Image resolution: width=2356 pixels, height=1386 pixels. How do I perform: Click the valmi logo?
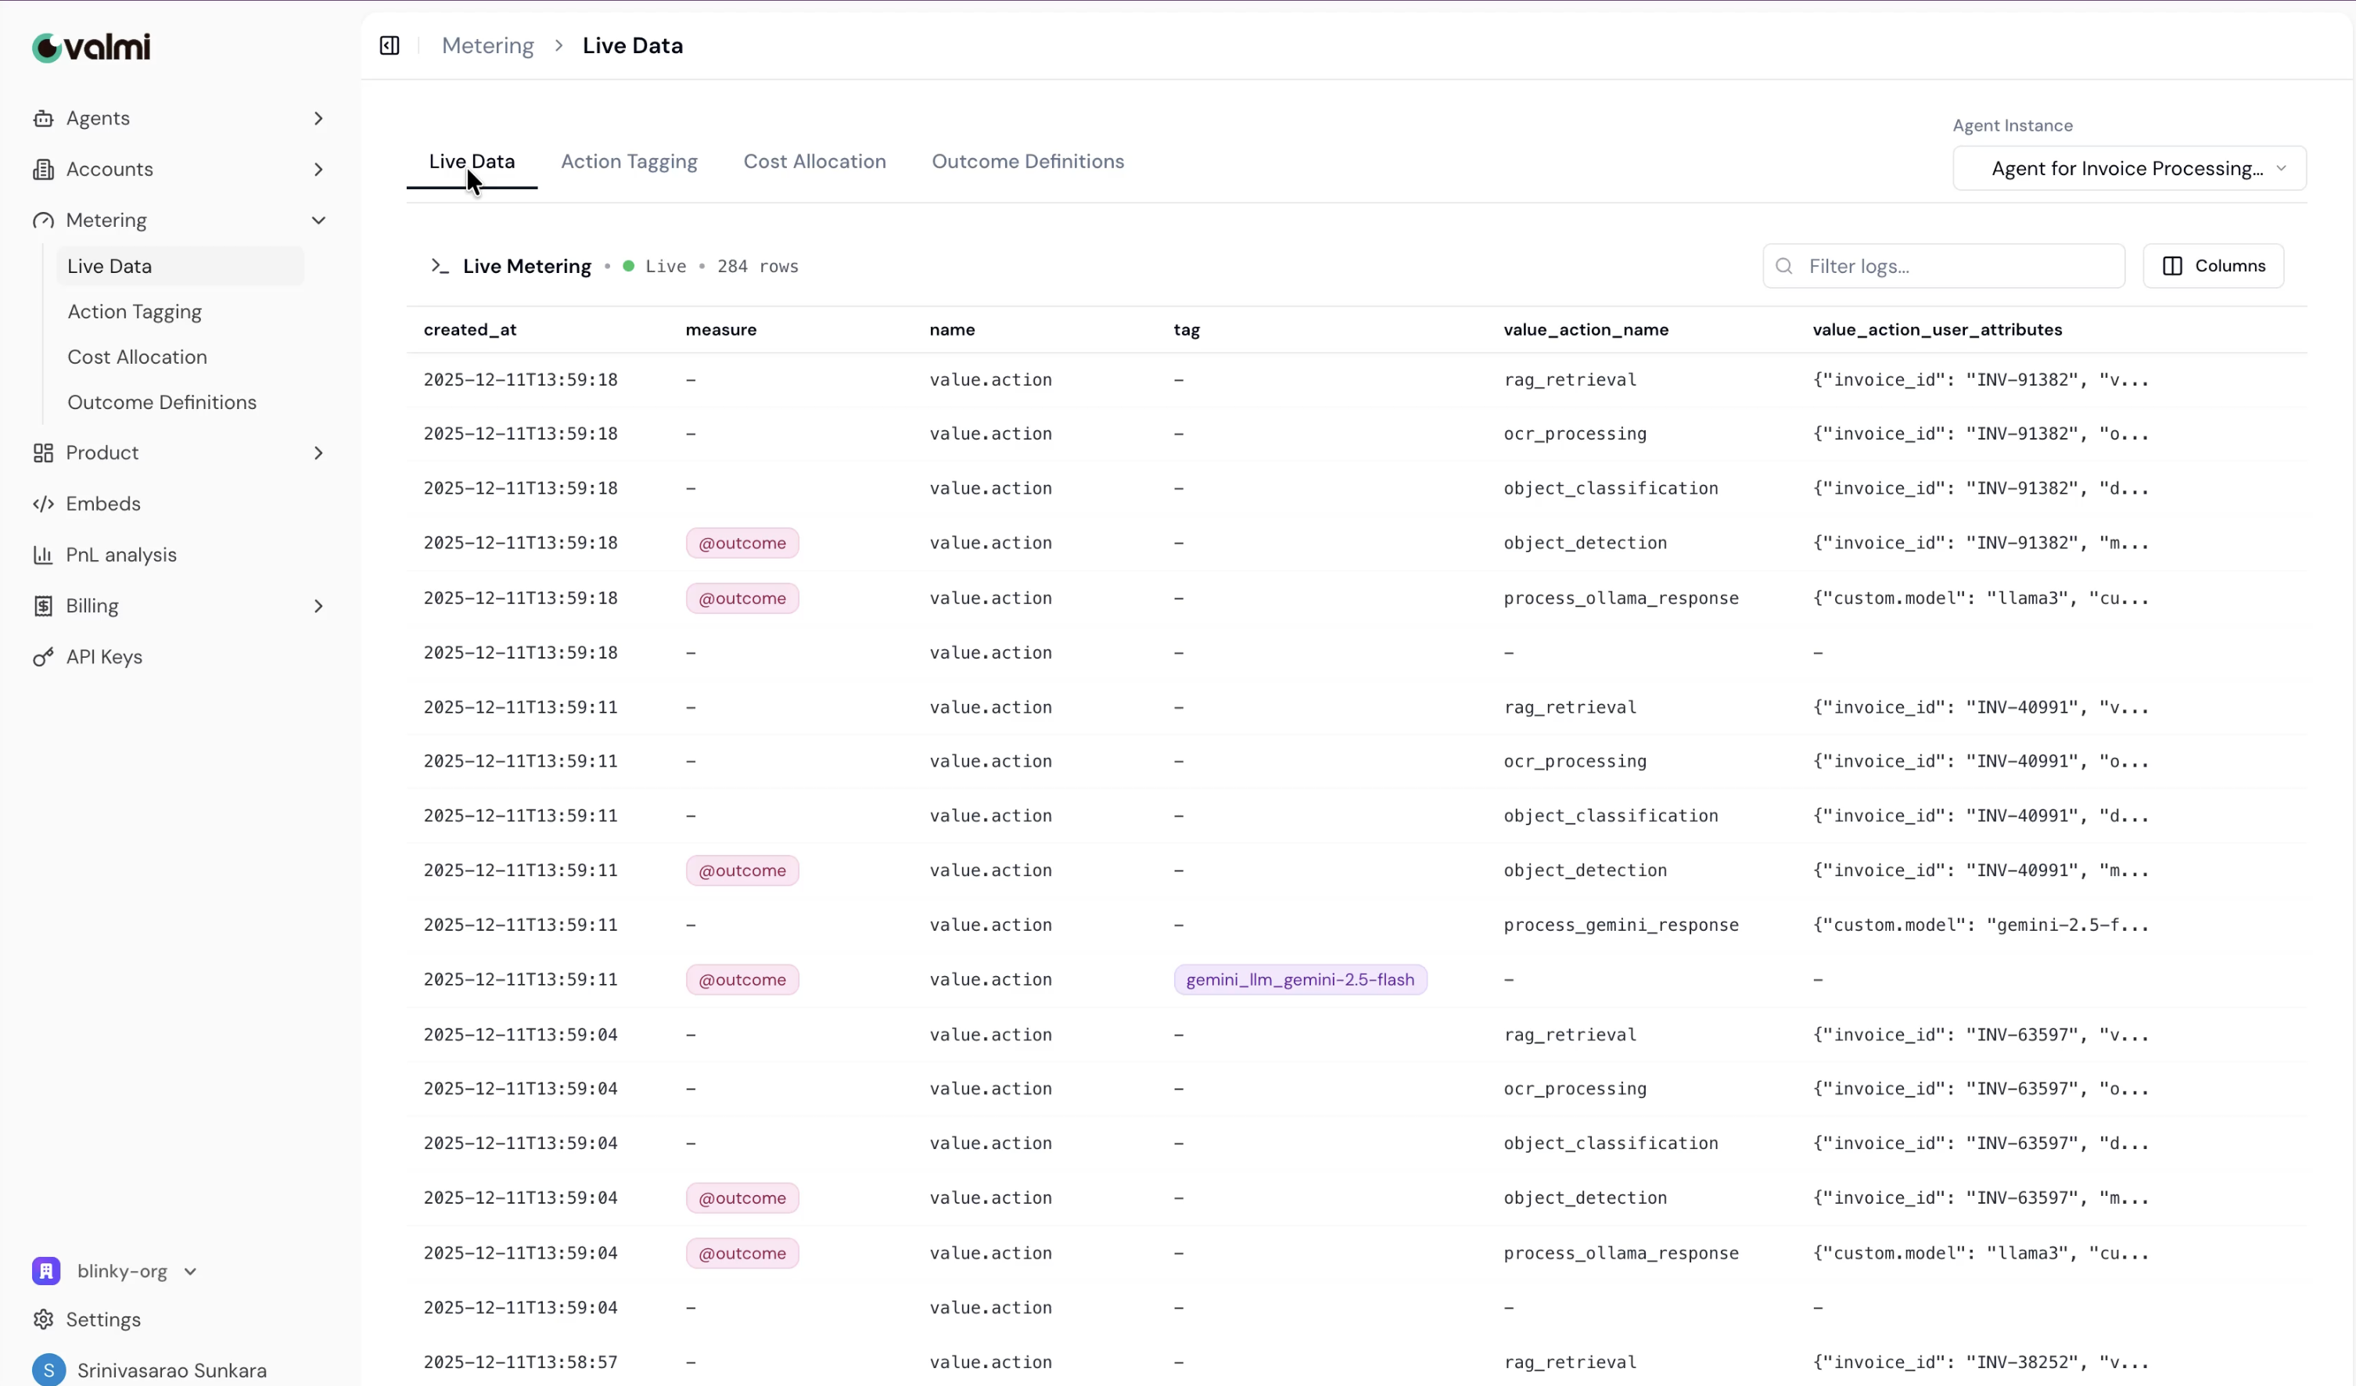coord(91,48)
